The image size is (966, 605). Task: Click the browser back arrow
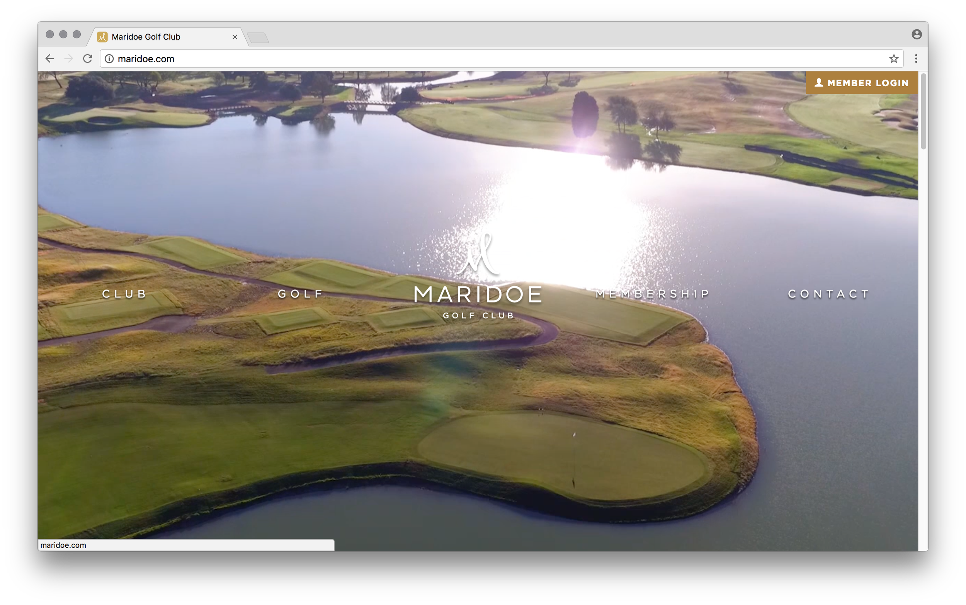[x=49, y=58]
